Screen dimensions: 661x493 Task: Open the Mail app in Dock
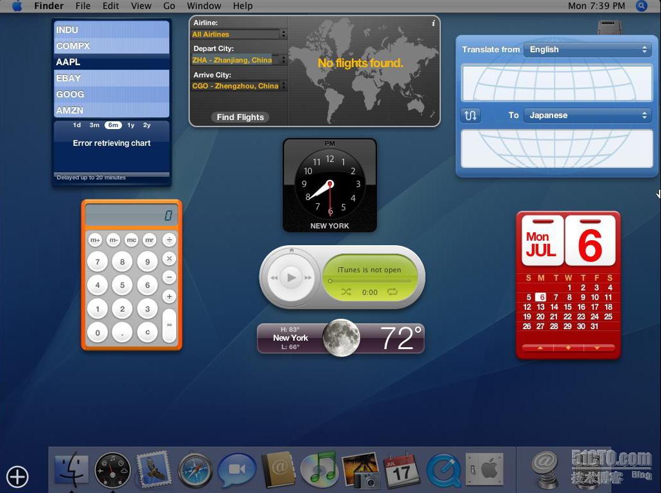tap(154, 470)
